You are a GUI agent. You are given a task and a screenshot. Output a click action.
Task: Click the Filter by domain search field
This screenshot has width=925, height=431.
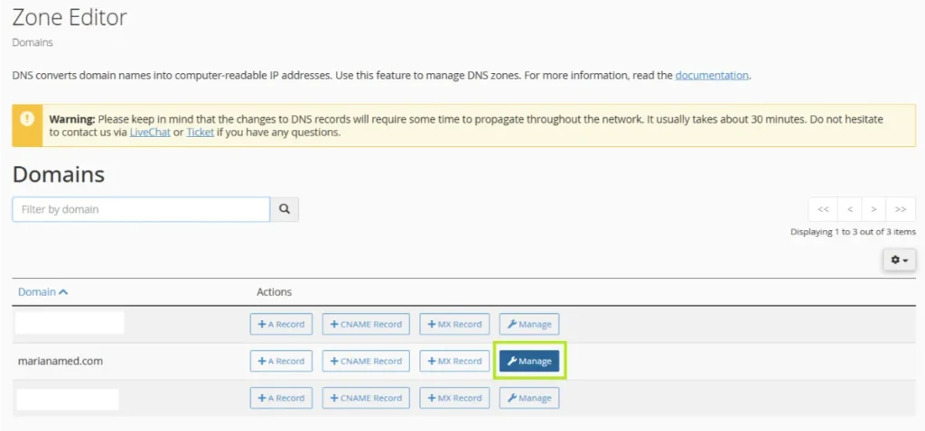tap(141, 209)
